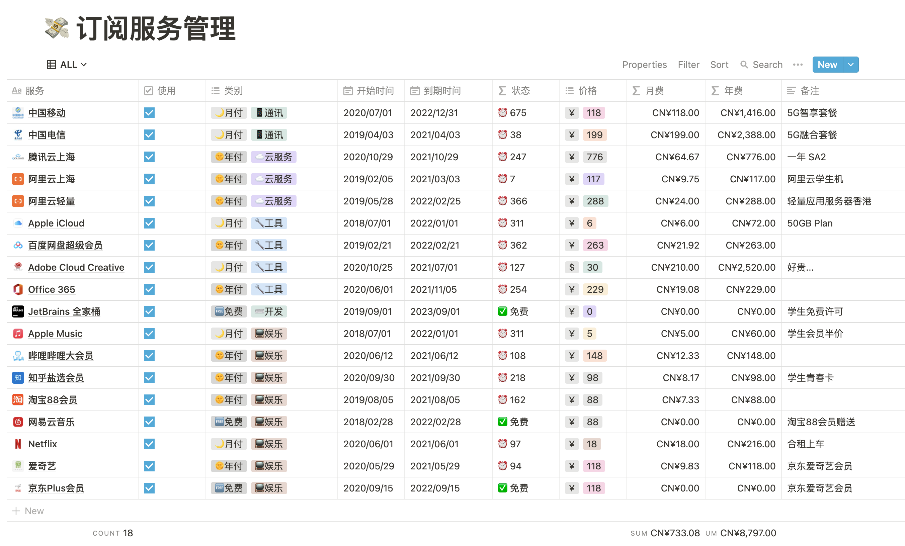Open the Netflix page link
Viewport: 905px width, 546px height.
[43, 444]
